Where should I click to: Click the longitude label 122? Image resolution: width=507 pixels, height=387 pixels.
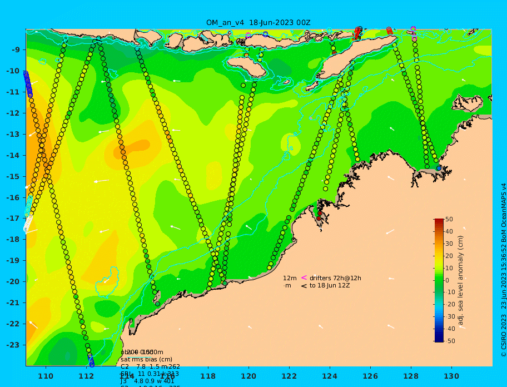pyautogui.click(x=290, y=376)
